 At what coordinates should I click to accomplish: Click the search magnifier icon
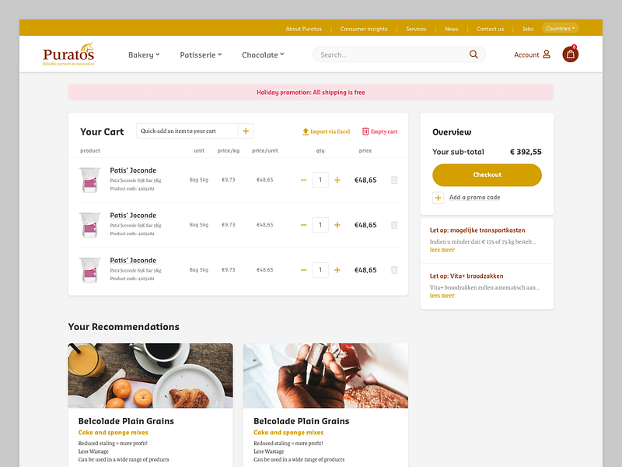(x=473, y=54)
